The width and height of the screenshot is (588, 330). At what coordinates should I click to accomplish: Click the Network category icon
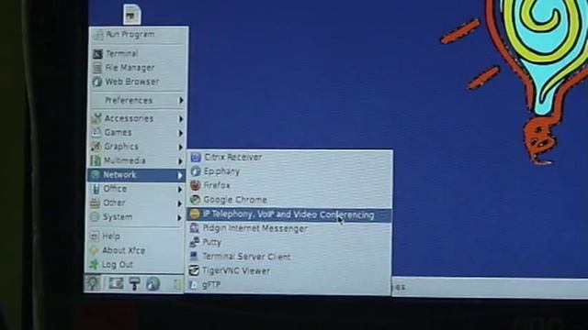tap(96, 174)
